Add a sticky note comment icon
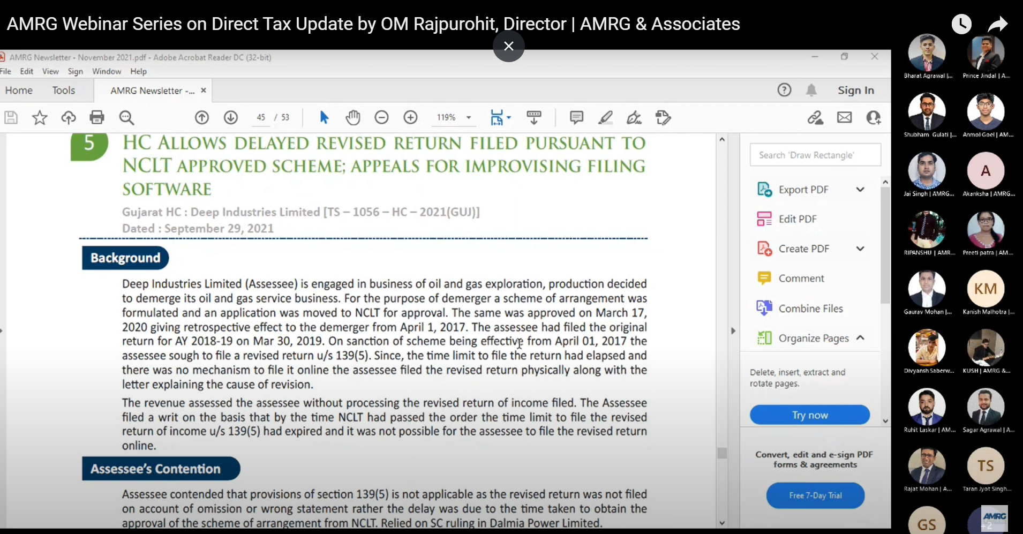The height and width of the screenshot is (534, 1023). (x=577, y=117)
